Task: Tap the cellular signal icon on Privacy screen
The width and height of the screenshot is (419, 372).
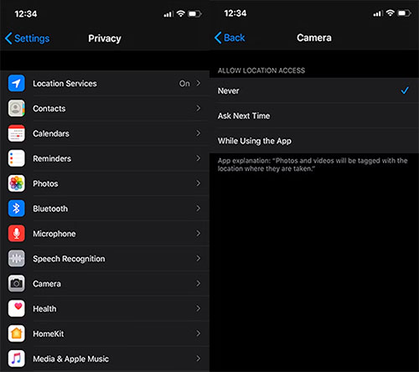Action: (x=168, y=14)
